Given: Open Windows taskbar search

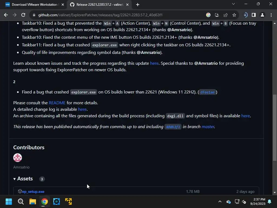Looking at the screenshot, I should pos(21,201).
